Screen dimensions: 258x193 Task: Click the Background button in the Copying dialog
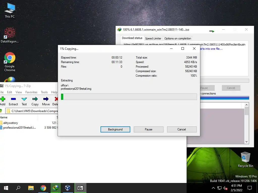pyautogui.click(x=115, y=129)
